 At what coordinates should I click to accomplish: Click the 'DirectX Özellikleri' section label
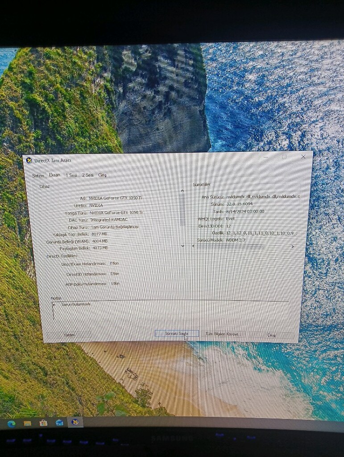(62, 256)
